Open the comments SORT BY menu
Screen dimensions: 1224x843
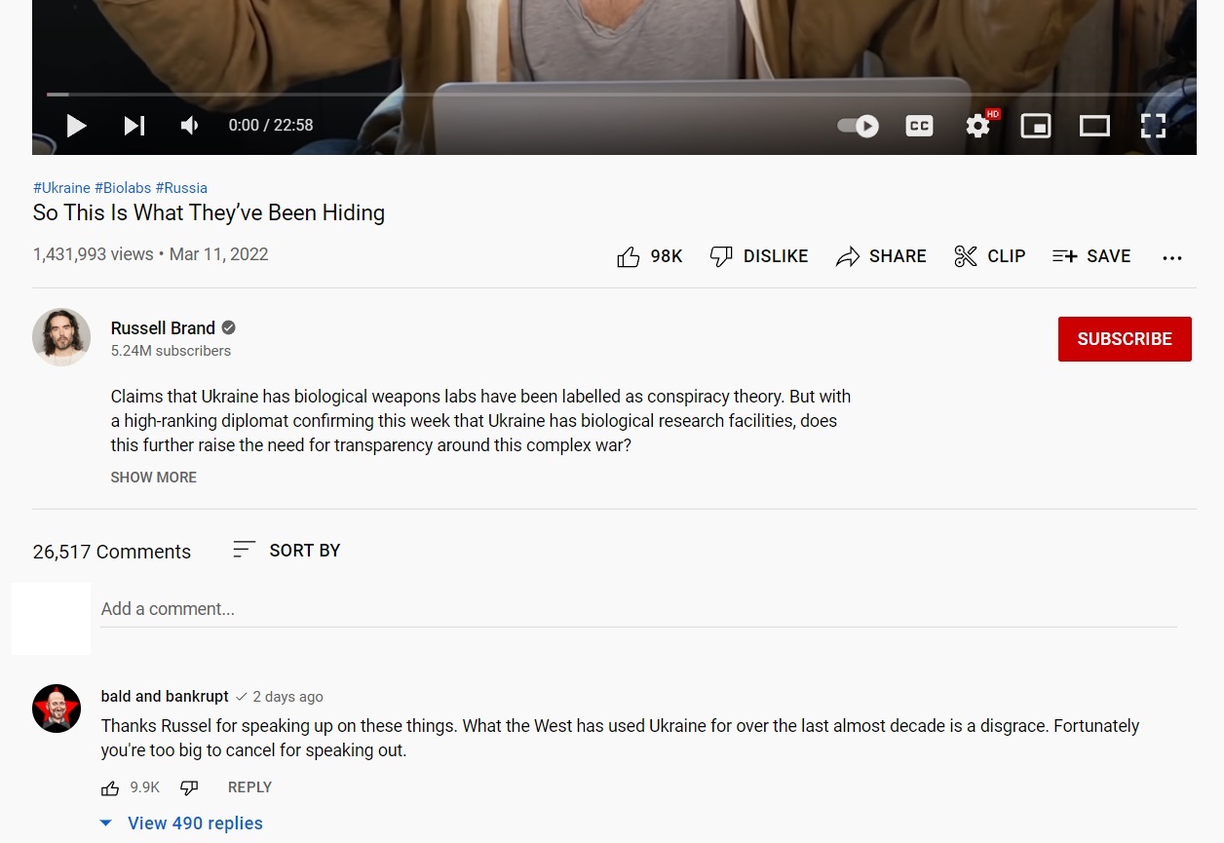coord(287,551)
